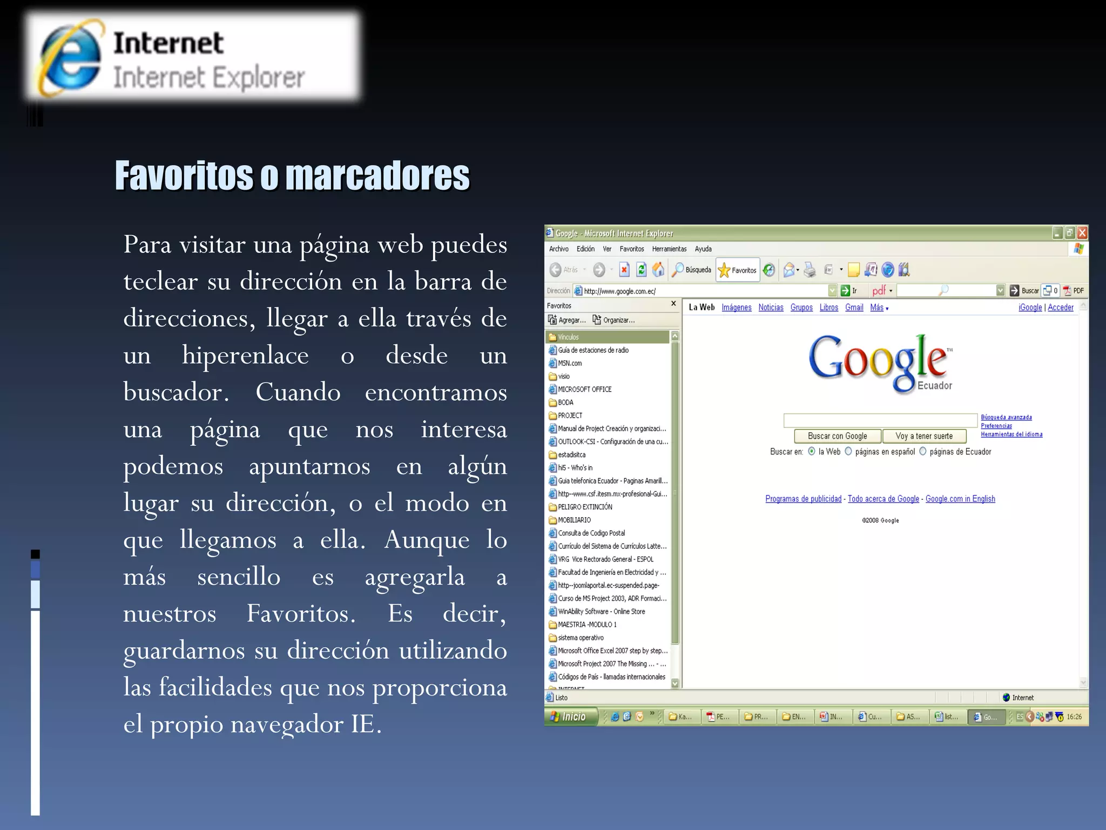Switch to the 'list...' Excel taskbar button

pyautogui.click(x=948, y=717)
